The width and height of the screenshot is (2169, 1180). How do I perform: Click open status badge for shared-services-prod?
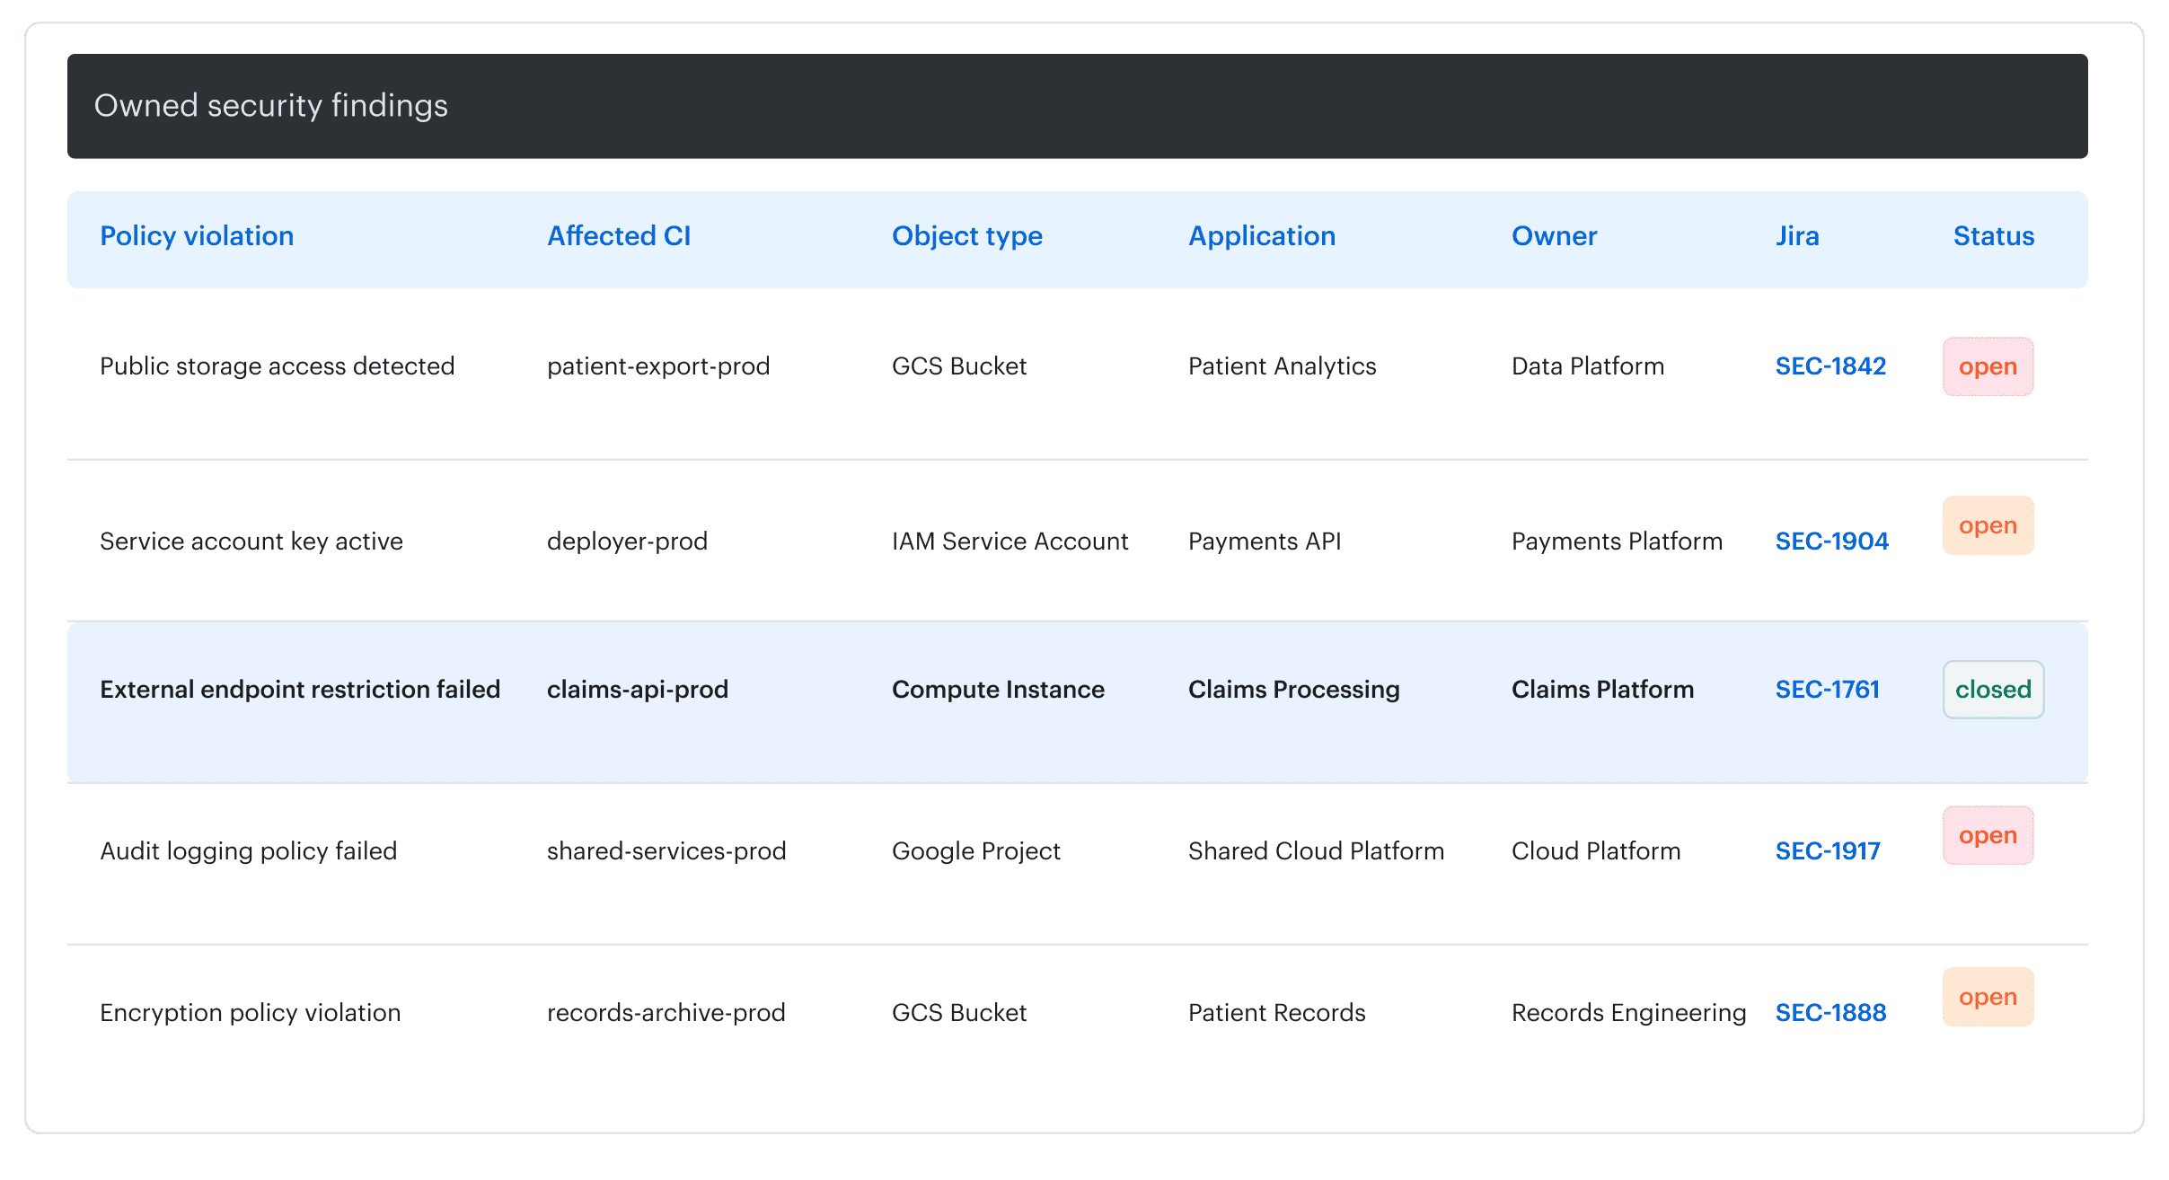[x=1988, y=835]
